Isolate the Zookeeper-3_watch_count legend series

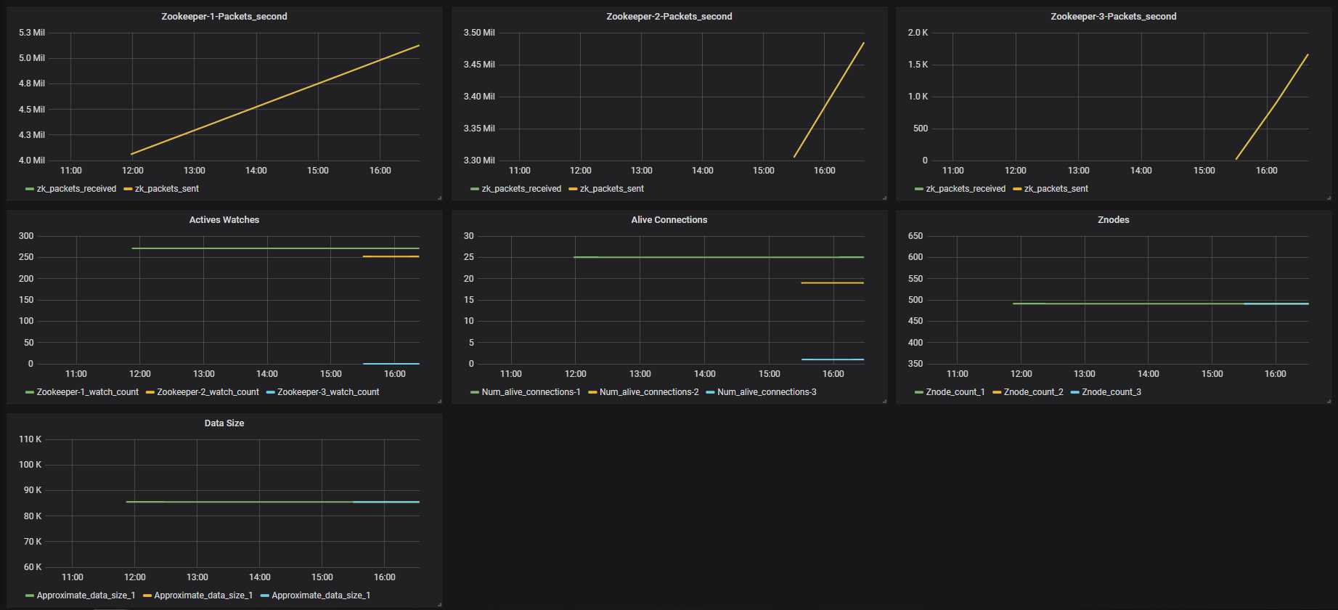pyautogui.click(x=328, y=392)
